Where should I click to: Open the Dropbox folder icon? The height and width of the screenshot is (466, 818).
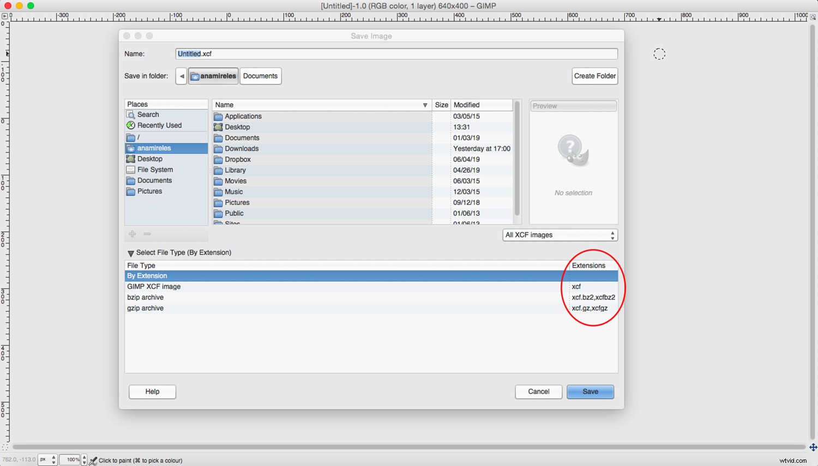tap(218, 160)
